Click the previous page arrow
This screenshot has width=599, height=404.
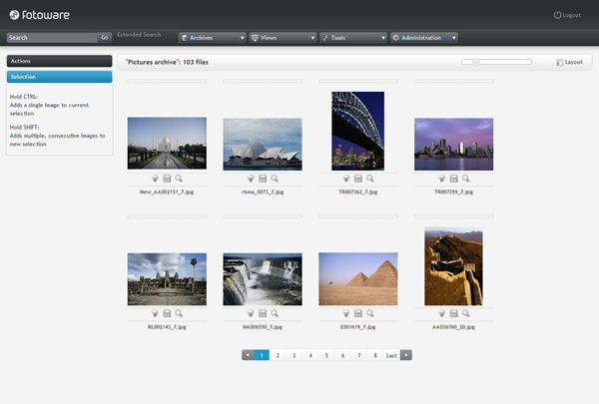pyautogui.click(x=248, y=355)
